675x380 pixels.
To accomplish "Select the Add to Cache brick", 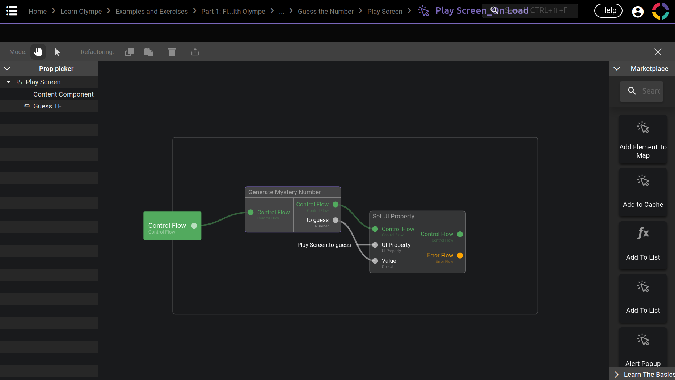I will coord(643,192).
